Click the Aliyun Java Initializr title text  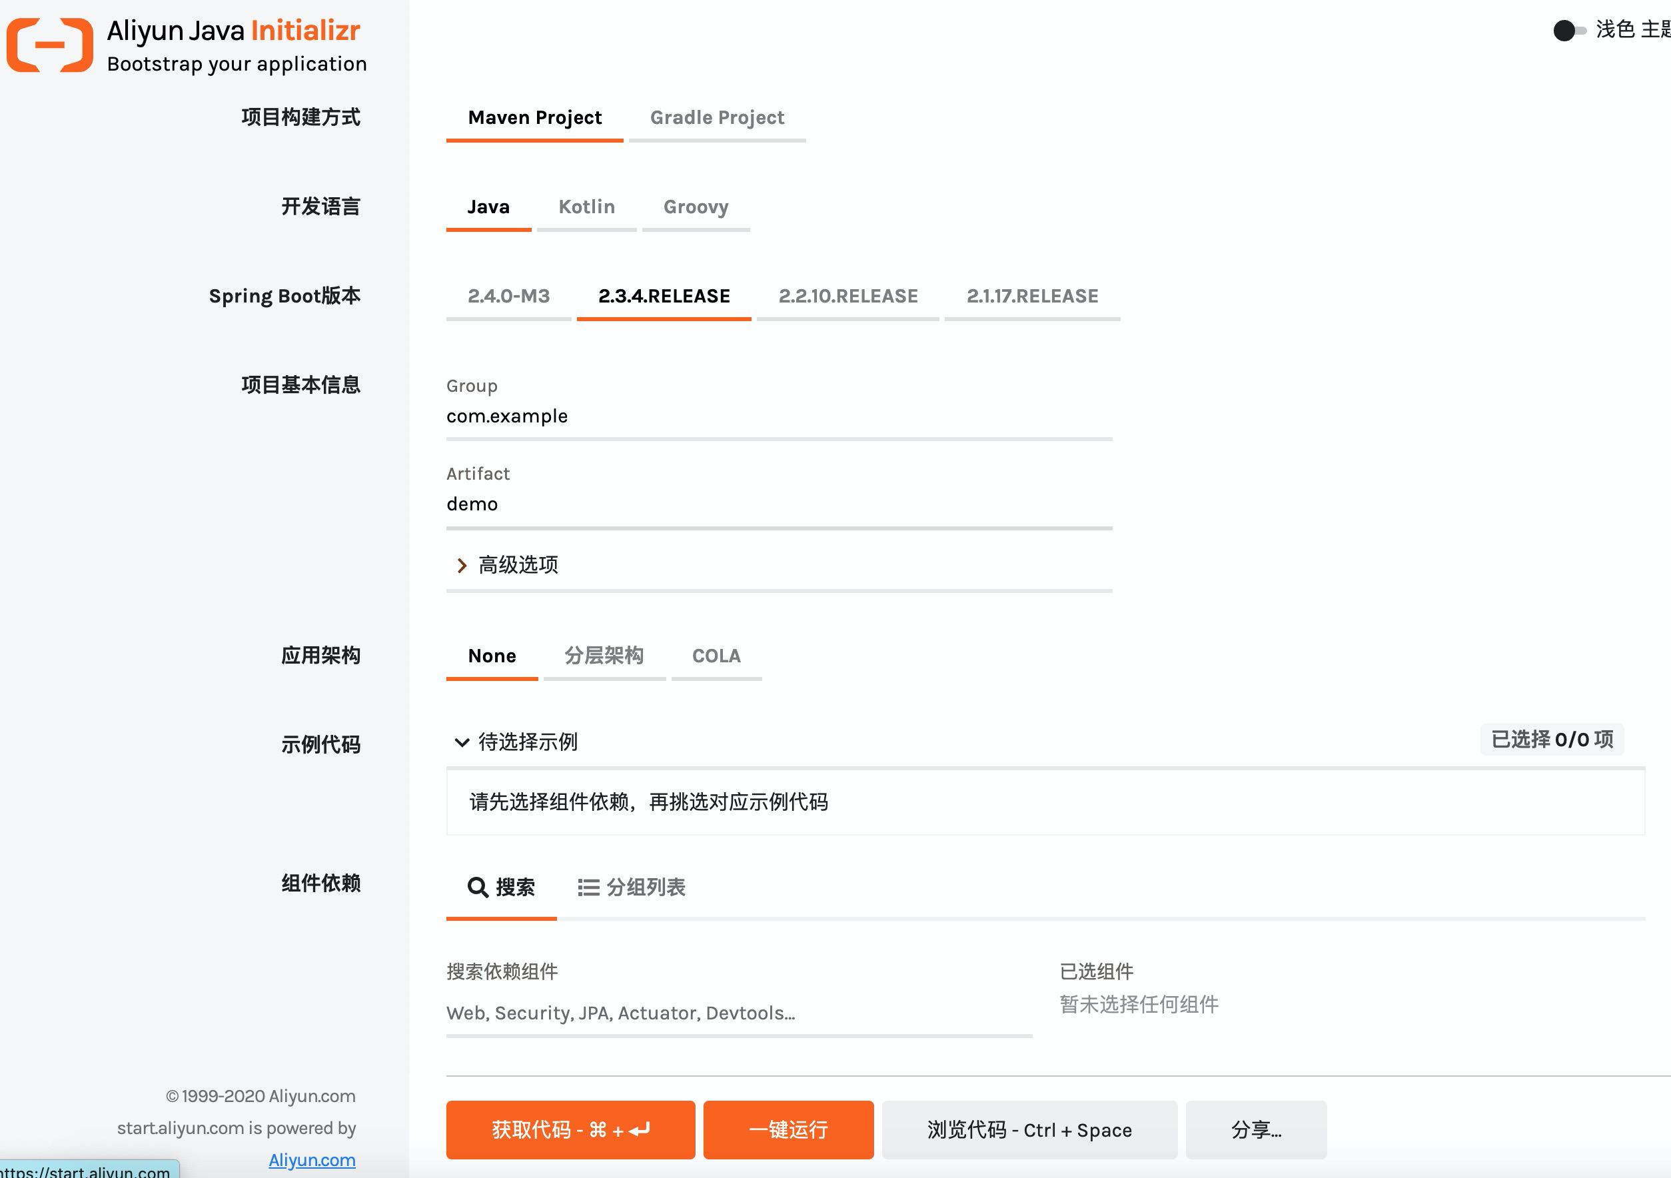234,31
